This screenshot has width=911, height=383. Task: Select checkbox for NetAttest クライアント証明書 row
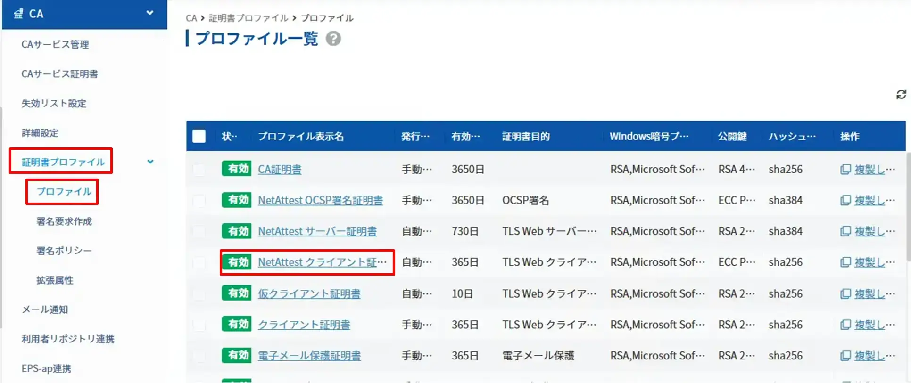coord(199,262)
